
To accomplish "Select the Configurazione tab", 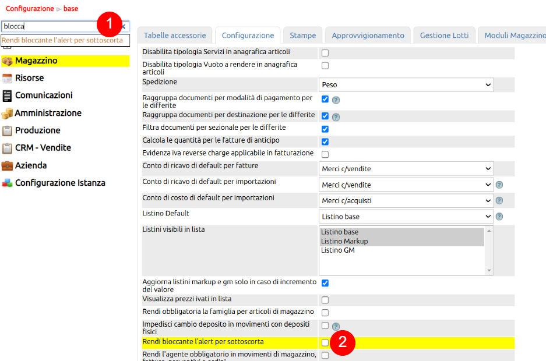I will (x=248, y=36).
